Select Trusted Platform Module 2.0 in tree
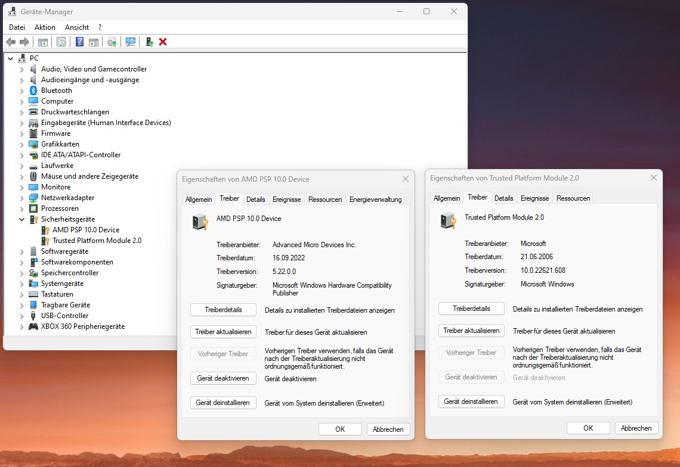Viewport: 680px width, 467px height. click(97, 241)
